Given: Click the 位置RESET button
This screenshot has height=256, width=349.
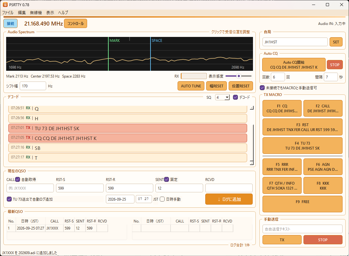Looking at the screenshot, I should (x=241, y=86).
